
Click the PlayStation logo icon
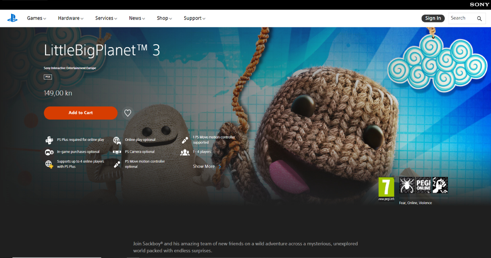click(x=12, y=18)
